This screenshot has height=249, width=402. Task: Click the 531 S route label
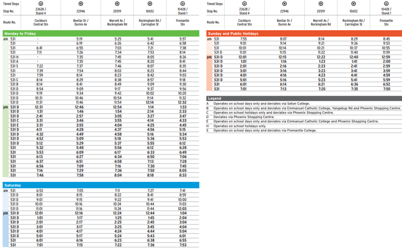(15, 66)
